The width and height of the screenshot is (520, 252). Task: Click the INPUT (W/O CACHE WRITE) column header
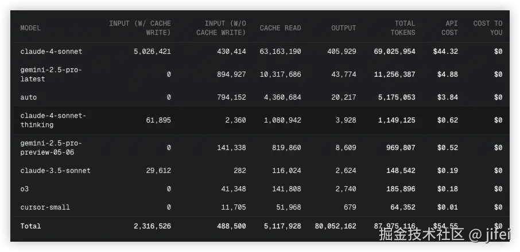point(221,28)
